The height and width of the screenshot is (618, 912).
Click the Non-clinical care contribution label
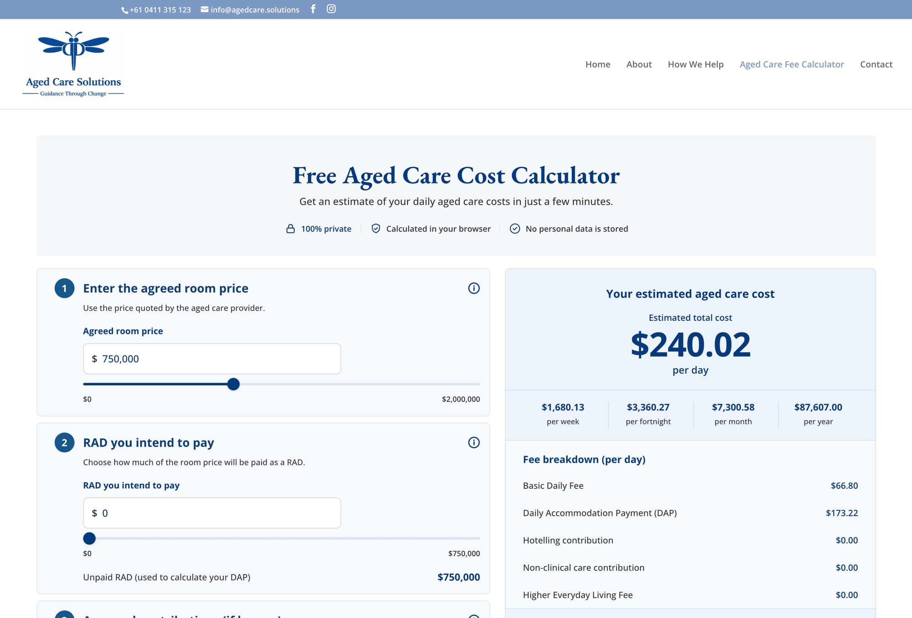584,568
